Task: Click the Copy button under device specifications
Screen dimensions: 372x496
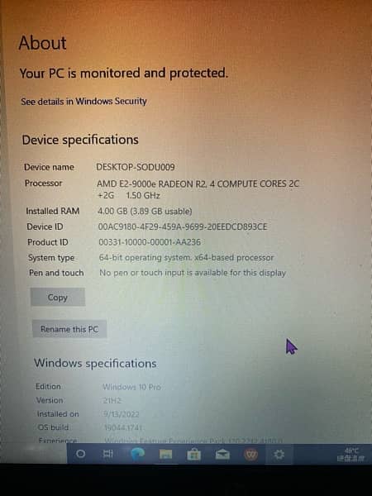Action: coord(58,297)
